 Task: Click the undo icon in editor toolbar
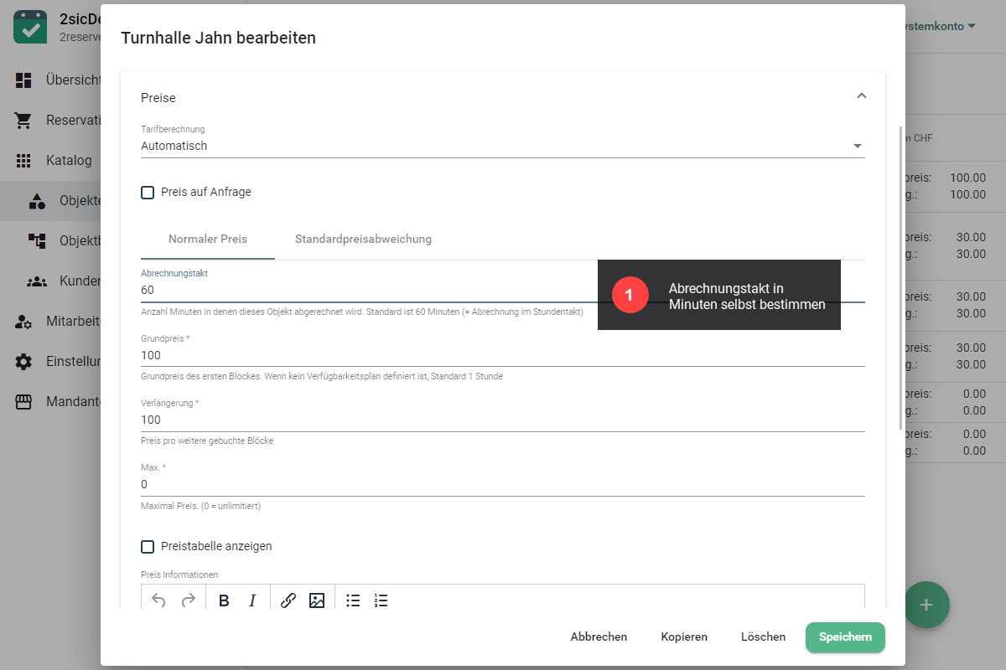point(158,600)
